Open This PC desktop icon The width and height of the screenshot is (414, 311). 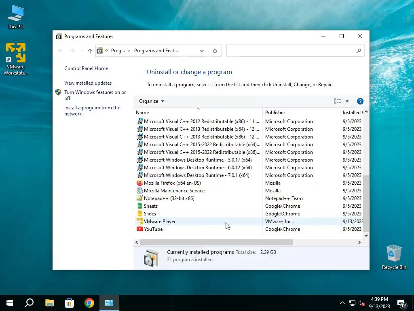[x=16, y=17]
